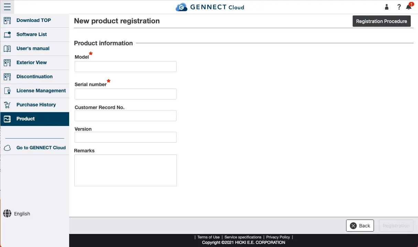
Task: Click the Registration Procedure button
Action: click(x=382, y=21)
